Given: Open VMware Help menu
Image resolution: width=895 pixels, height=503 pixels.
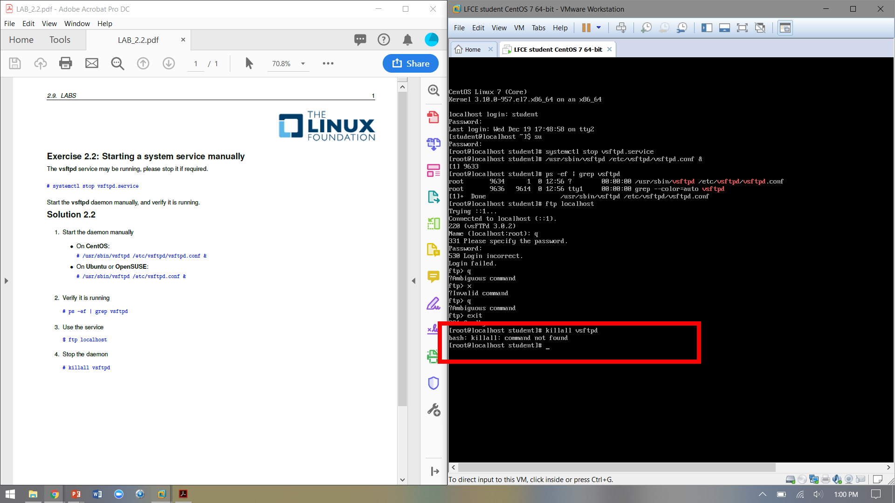Looking at the screenshot, I should pyautogui.click(x=560, y=28).
